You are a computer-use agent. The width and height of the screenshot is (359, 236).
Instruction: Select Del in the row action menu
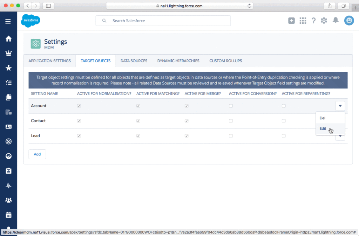coord(322,118)
